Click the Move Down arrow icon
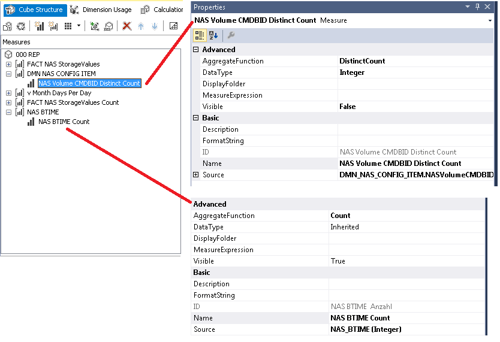The width and height of the screenshot is (500, 342). click(x=155, y=26)
